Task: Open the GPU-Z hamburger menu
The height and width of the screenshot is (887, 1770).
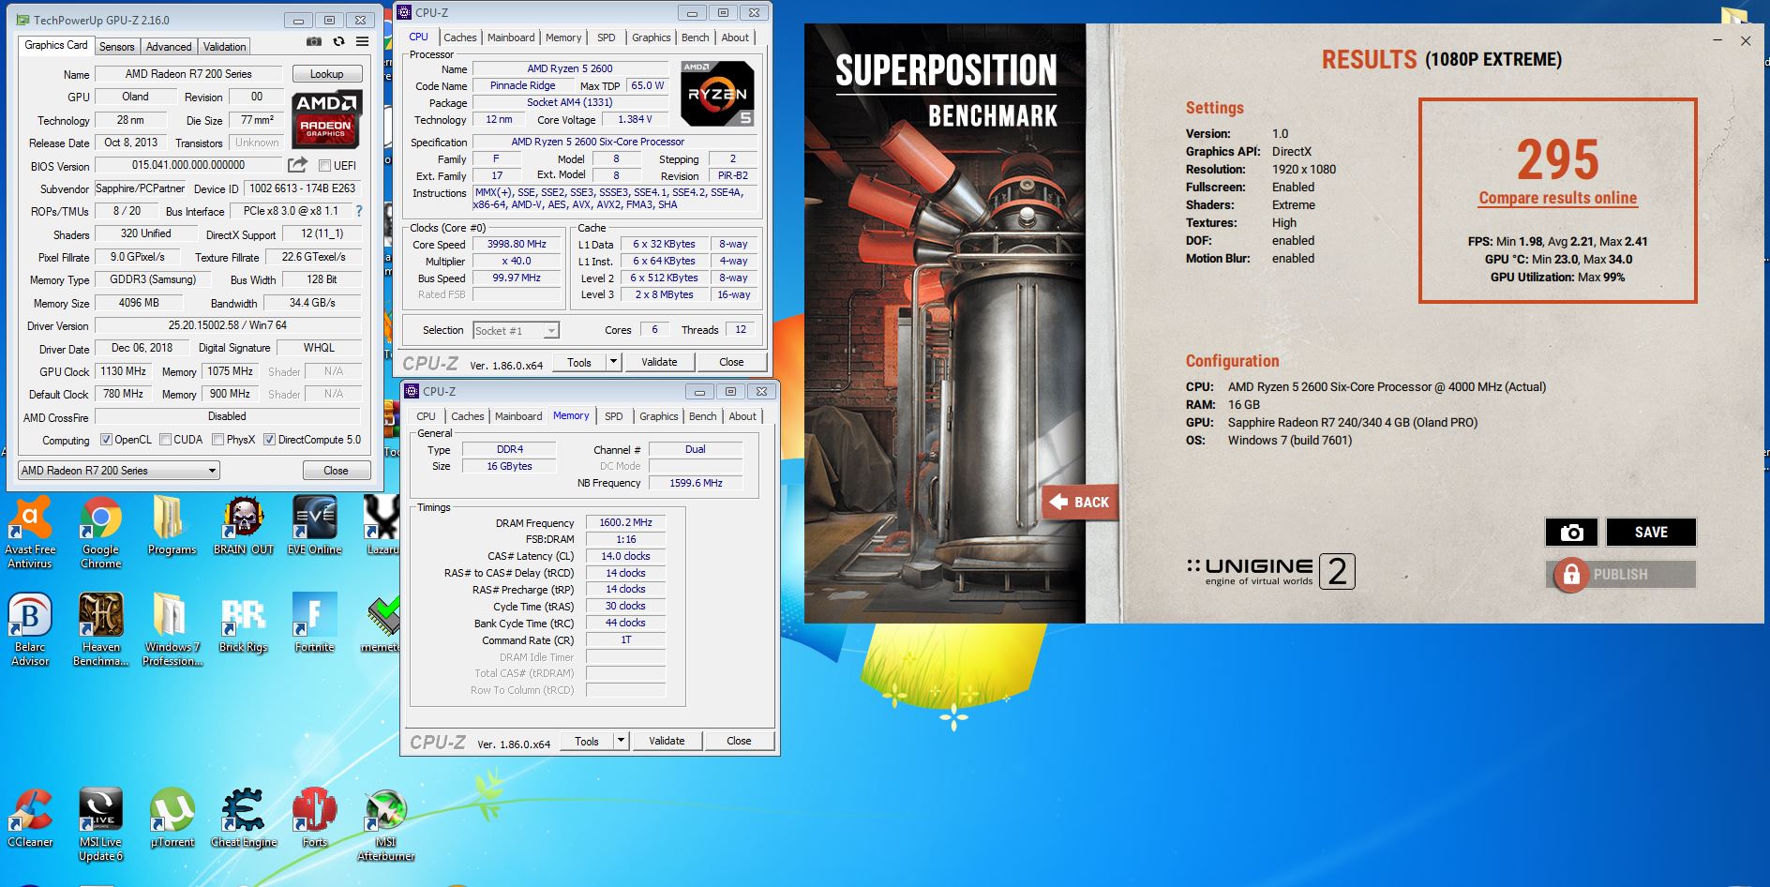Action: coord(362,42)
